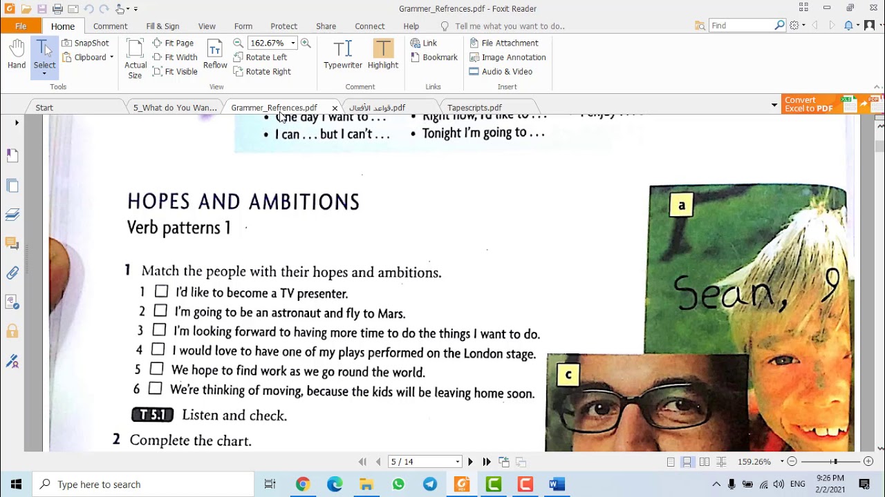Screen dimensions: 885x497
Task: Click the Find search field
Action: [742, 26]
